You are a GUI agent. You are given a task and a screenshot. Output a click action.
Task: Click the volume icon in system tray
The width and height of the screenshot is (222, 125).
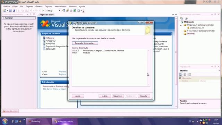(207, 123)
